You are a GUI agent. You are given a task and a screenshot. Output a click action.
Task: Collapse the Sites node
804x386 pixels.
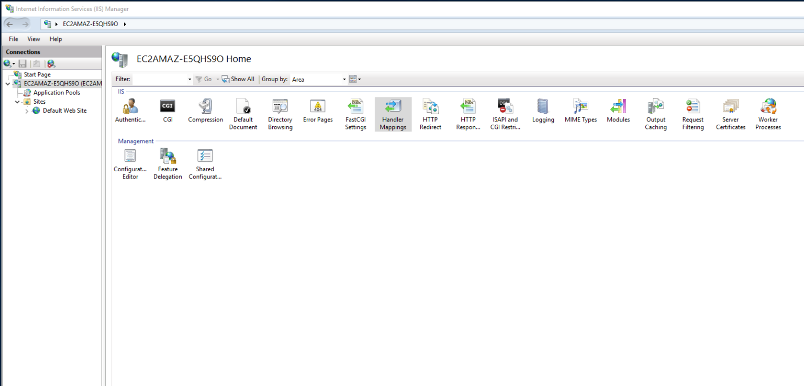pyautogui.click(x=17, y=101)
